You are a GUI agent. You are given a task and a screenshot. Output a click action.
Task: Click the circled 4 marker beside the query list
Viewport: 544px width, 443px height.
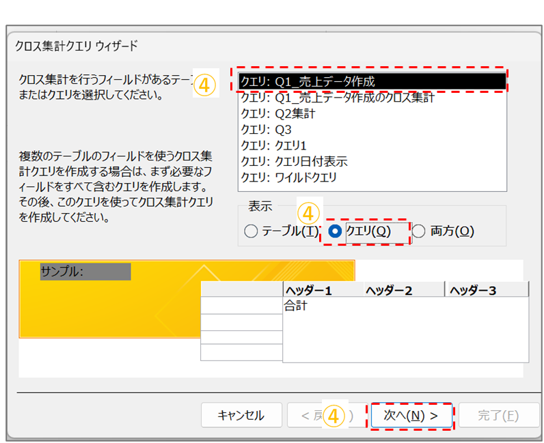[x=204, y=85]
